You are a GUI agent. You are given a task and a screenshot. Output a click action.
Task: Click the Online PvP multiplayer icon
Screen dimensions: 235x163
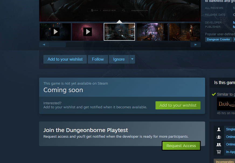pyautogui.click(x=219, y=137)
